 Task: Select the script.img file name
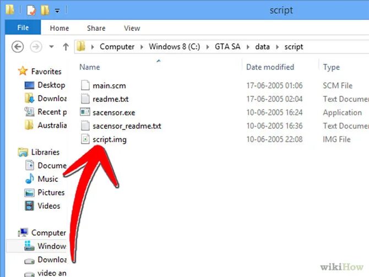(x=110, y=139)
